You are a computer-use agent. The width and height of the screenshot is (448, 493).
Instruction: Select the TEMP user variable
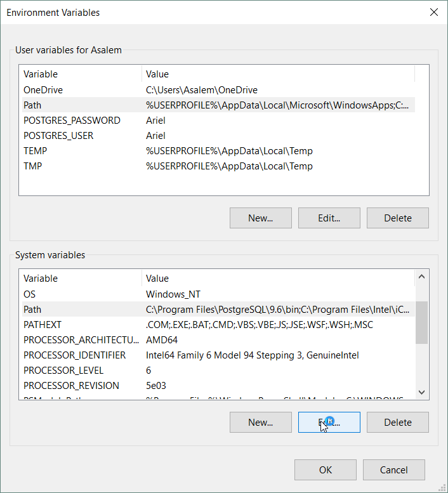pos(36,151)
